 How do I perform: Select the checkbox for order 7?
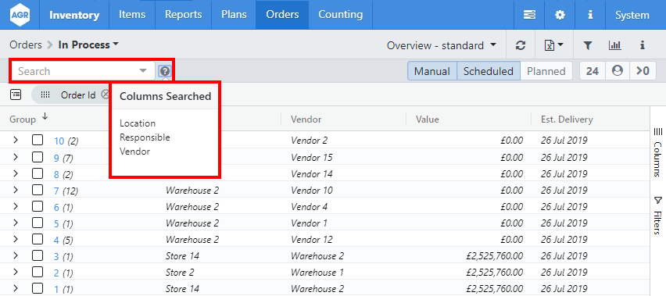click(38, 190)
